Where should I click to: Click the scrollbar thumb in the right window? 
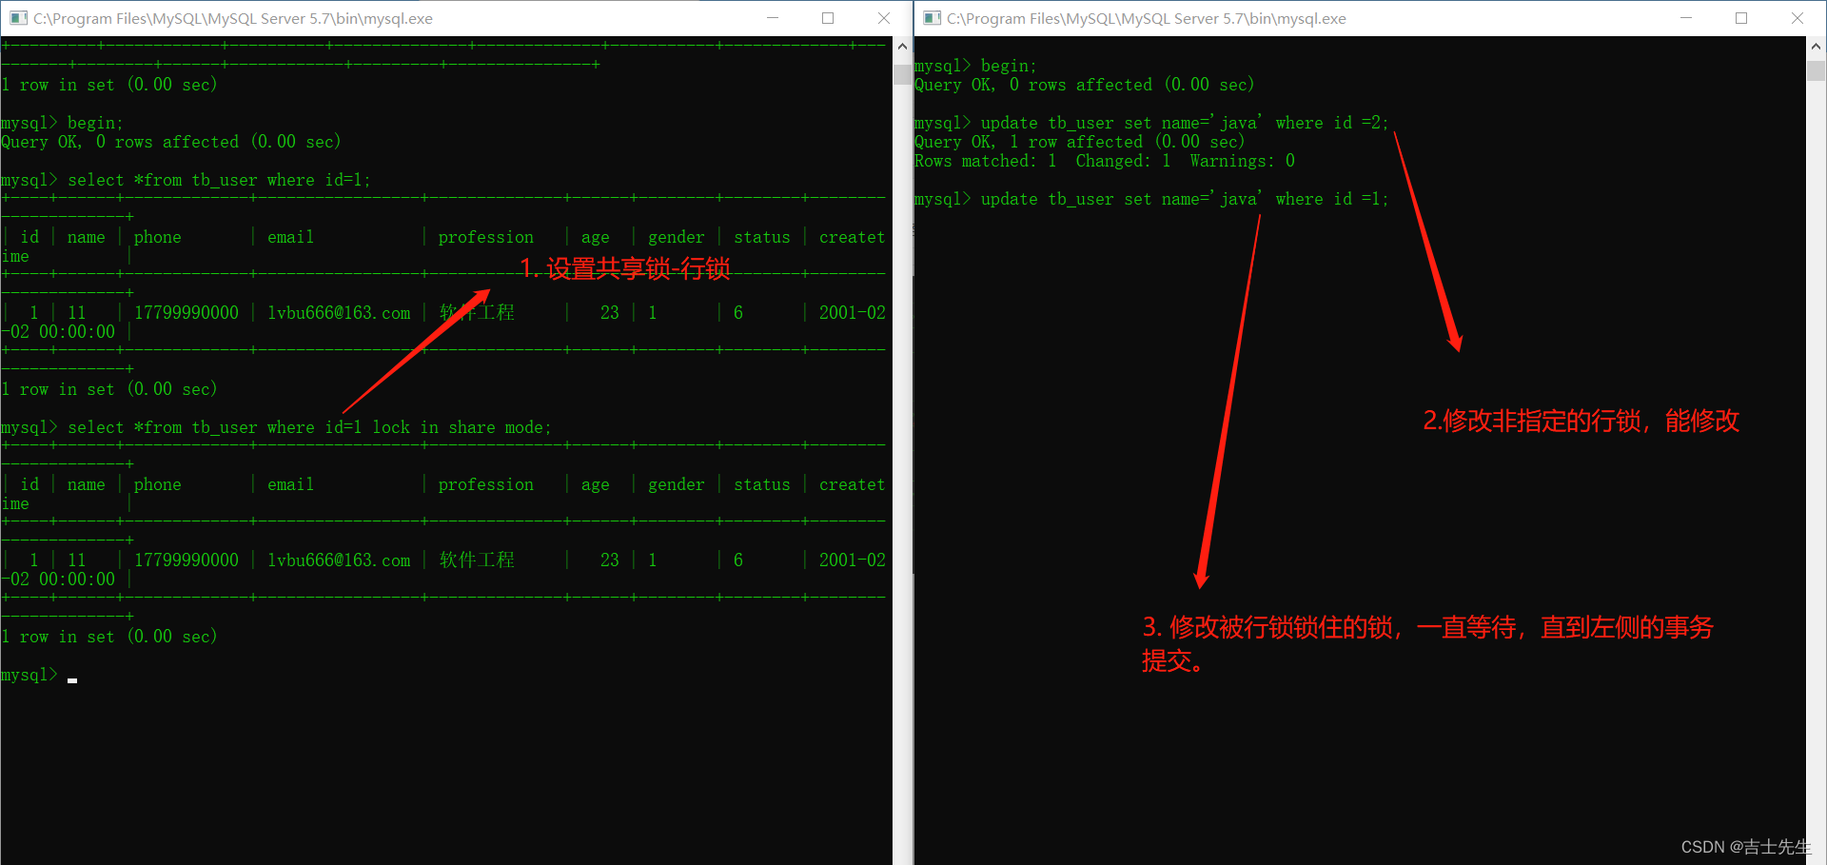click(x=1816, y=70)
